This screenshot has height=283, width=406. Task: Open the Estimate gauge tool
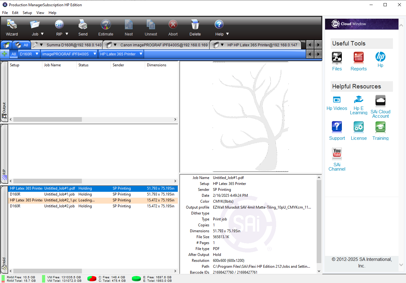106,25
